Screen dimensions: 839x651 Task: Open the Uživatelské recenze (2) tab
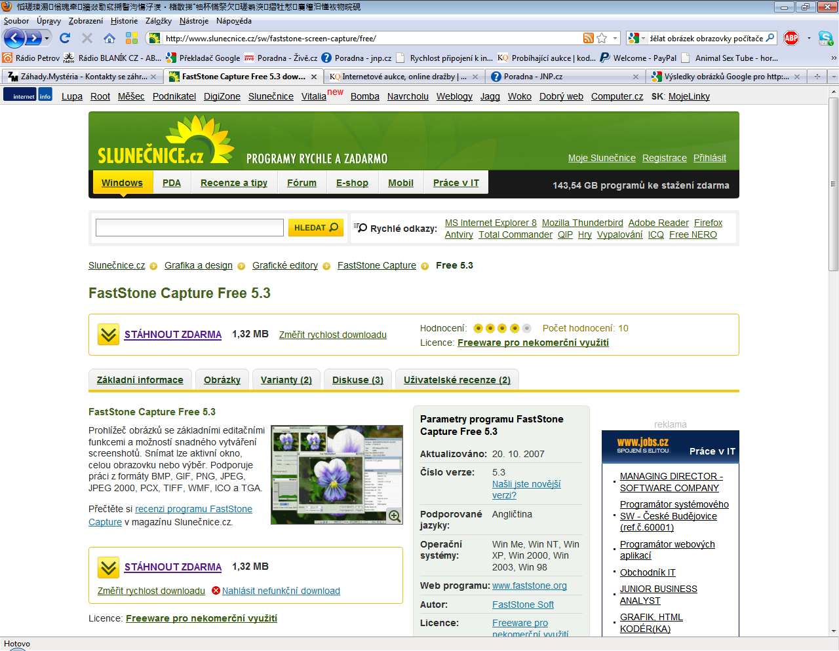click(457, 380)
